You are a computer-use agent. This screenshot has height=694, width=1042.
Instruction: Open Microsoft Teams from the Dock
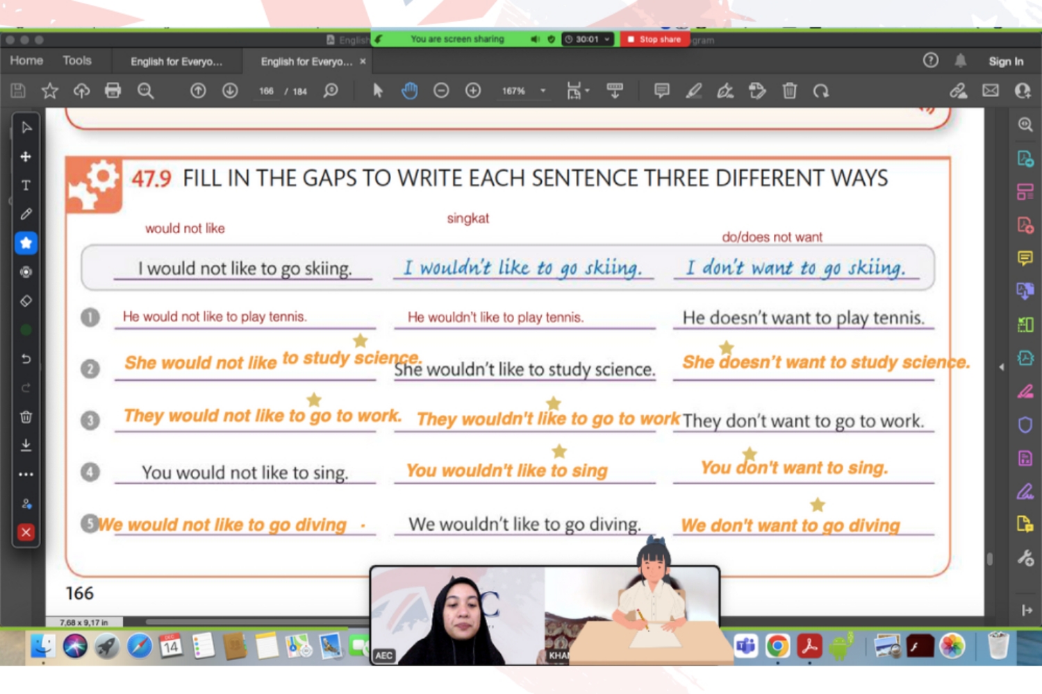point(745,647)
